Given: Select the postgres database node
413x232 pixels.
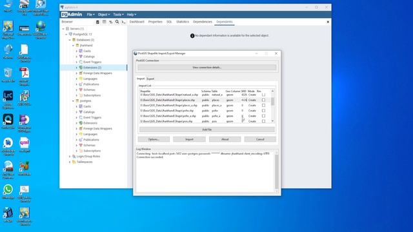Looking at the screenshot, I should pyautogui.click(x=85, y=101).
